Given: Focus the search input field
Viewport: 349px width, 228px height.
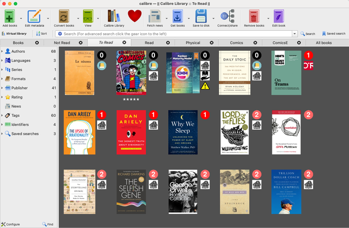Looking at the screenshot, I should point(177,34).
